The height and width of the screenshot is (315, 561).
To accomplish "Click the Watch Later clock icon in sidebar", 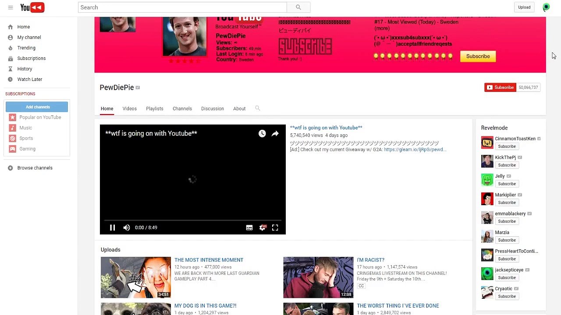I will [11, 80].
